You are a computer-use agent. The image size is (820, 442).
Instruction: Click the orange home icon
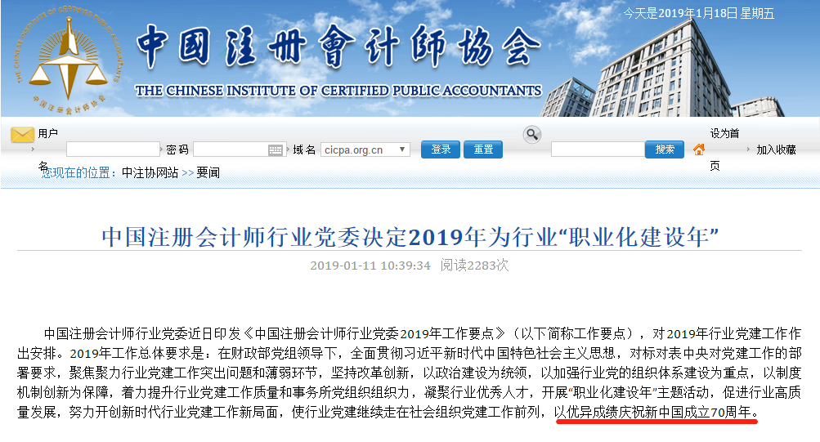[x=699, y=150]
